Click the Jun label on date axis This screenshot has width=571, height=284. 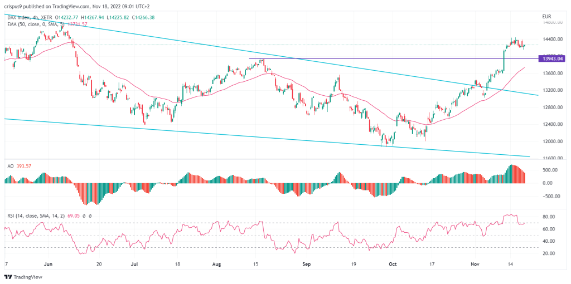tap(48, 265)
